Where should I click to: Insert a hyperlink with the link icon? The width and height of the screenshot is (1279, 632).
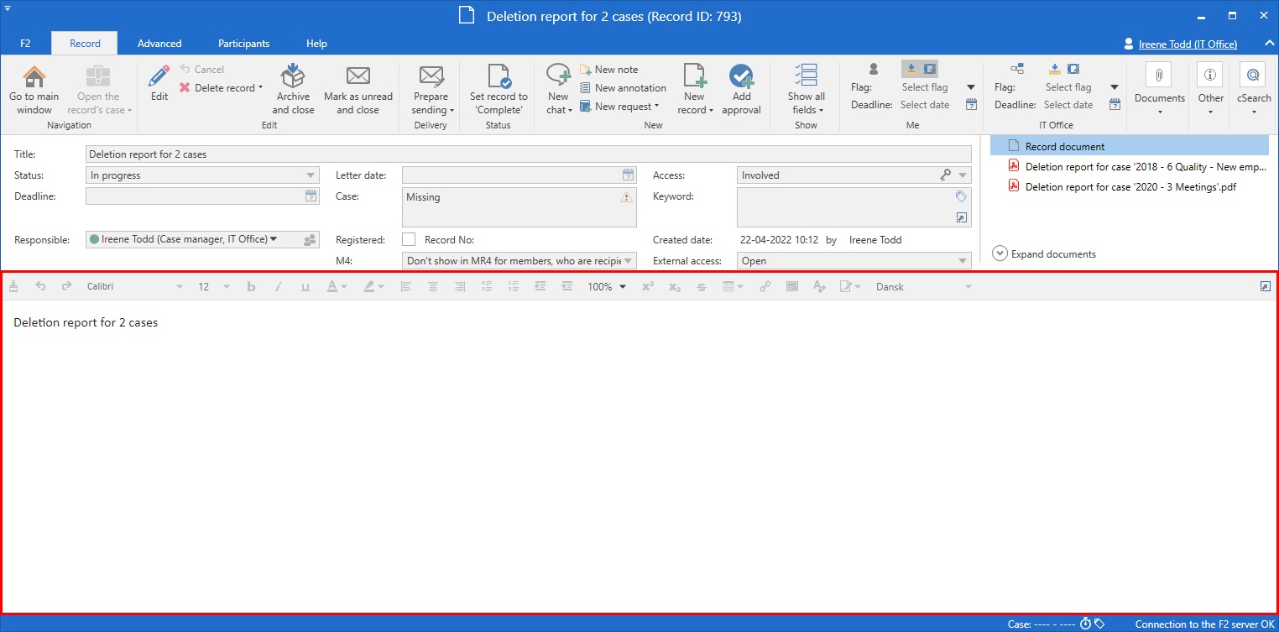pos(765,286)
